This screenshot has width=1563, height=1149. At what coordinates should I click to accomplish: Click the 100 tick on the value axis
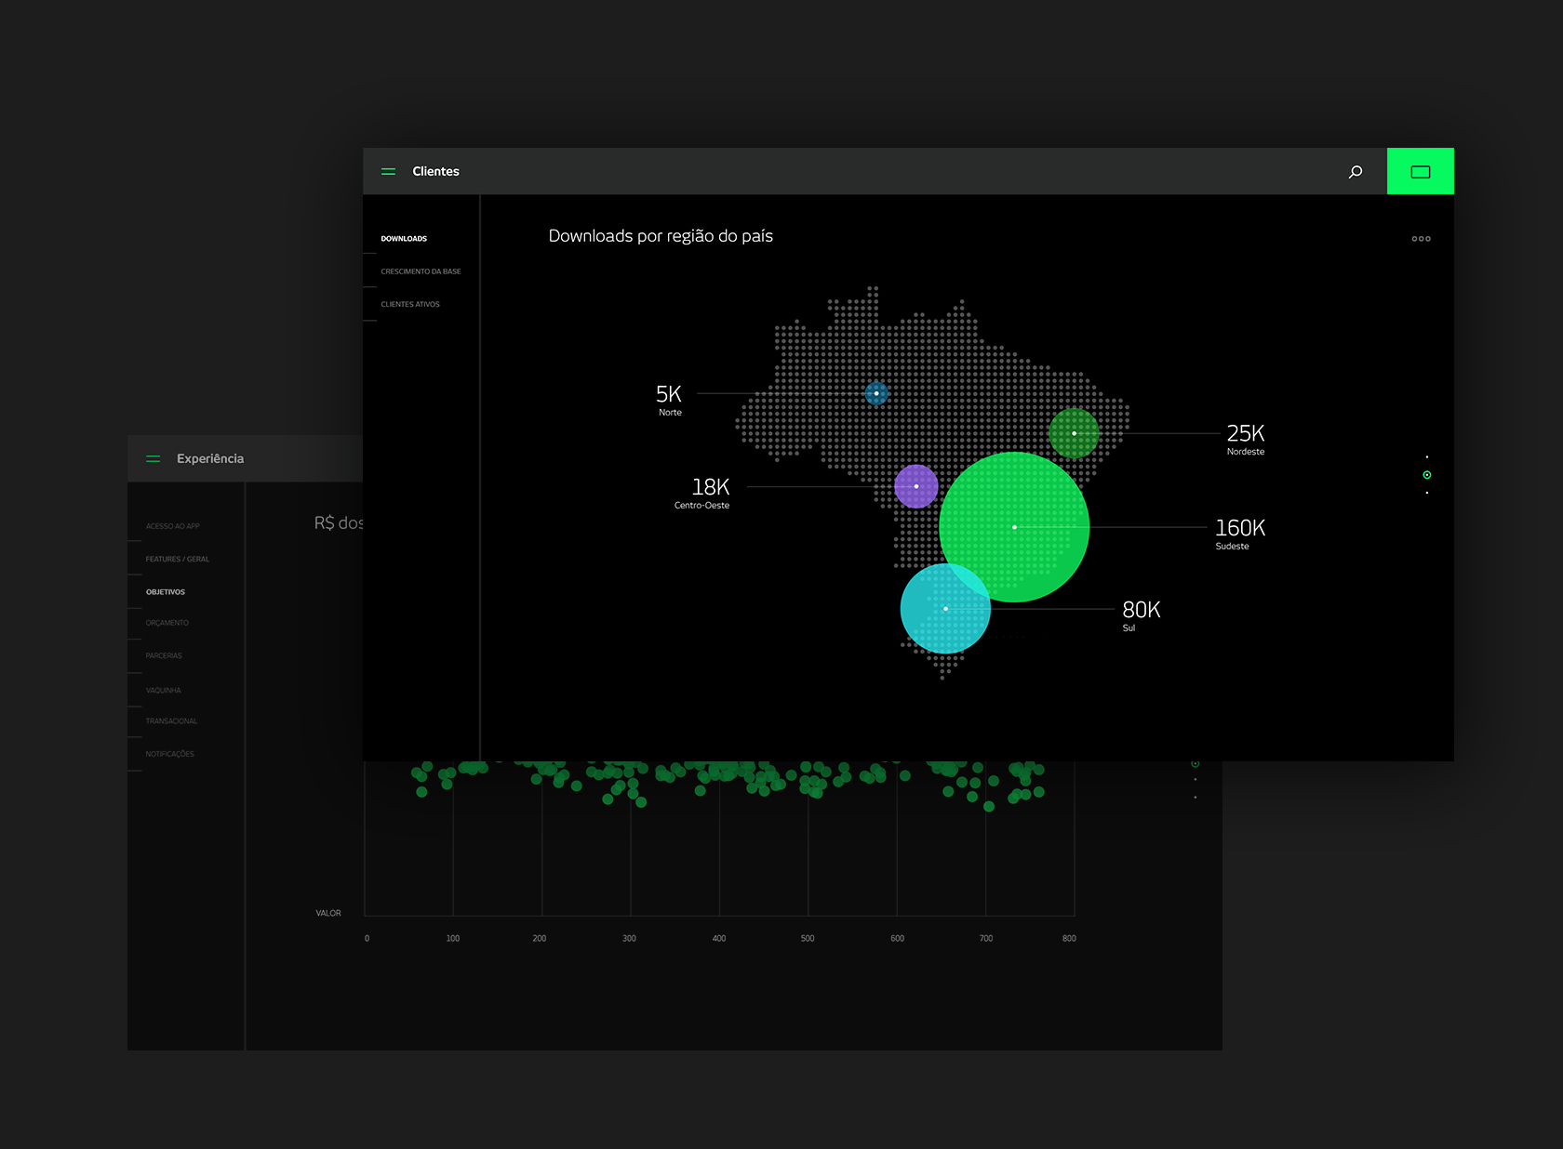pyautogui.click(x=453, y=939)
